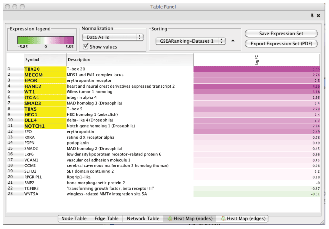Select the TBX20 gene symbol
The image size is (329, 229).
(32, 69)
